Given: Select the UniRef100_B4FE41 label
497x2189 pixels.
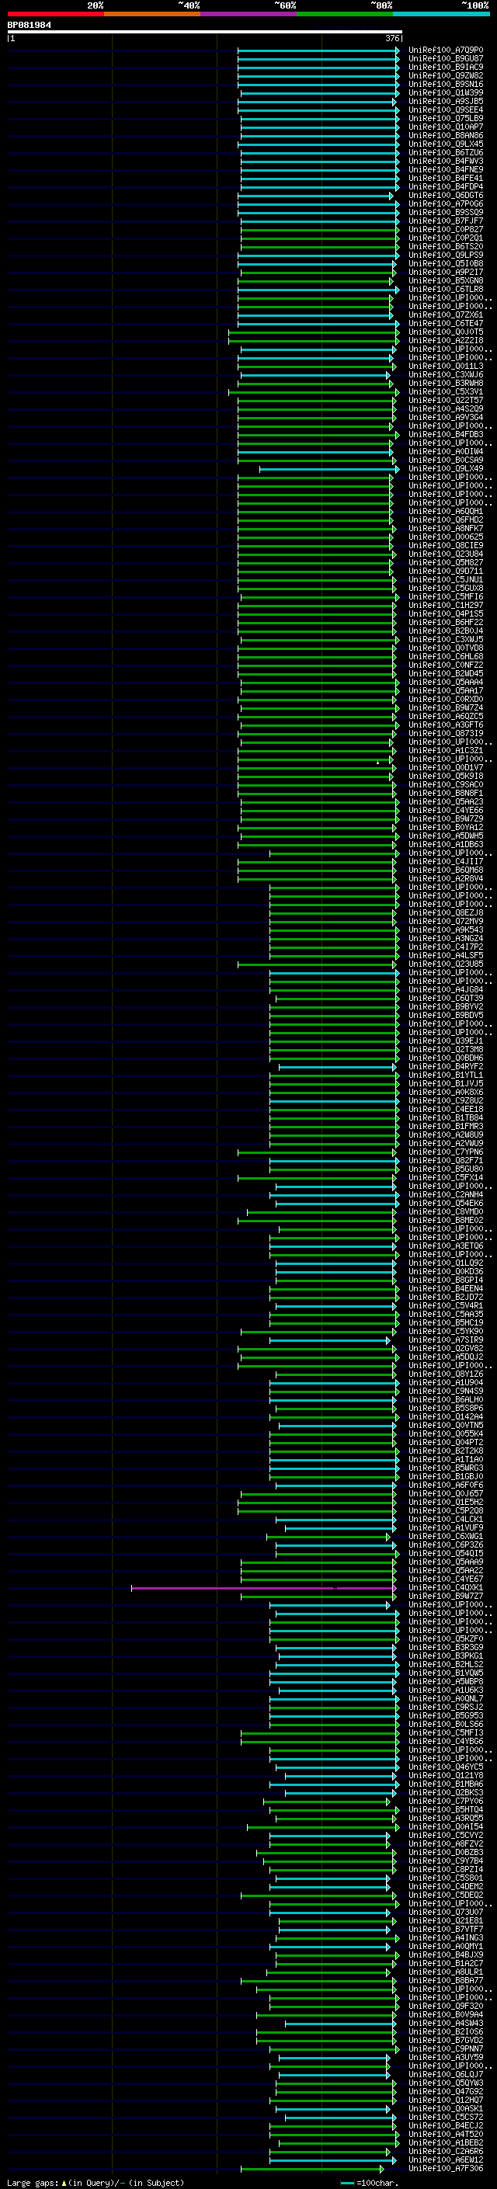Looking at the screenshot, I should click(445, 179).
